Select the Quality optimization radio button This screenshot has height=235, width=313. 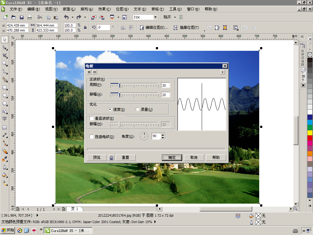137,109
